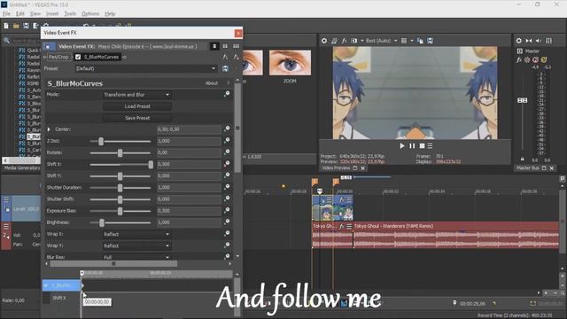
Task: Expand the Center parameter triangle
Action: (49, 129)
